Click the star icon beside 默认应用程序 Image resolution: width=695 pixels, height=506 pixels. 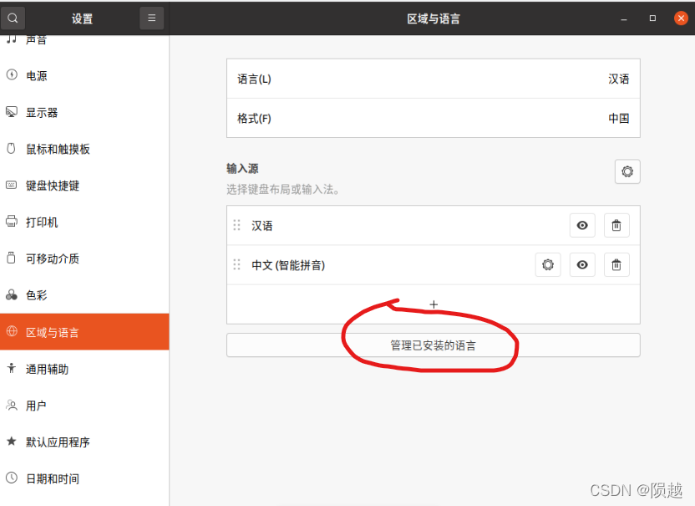[x=12, y=441]
